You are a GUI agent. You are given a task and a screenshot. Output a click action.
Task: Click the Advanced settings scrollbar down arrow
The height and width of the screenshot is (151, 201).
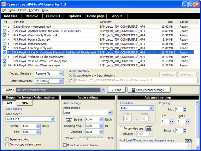pos(197,147)
